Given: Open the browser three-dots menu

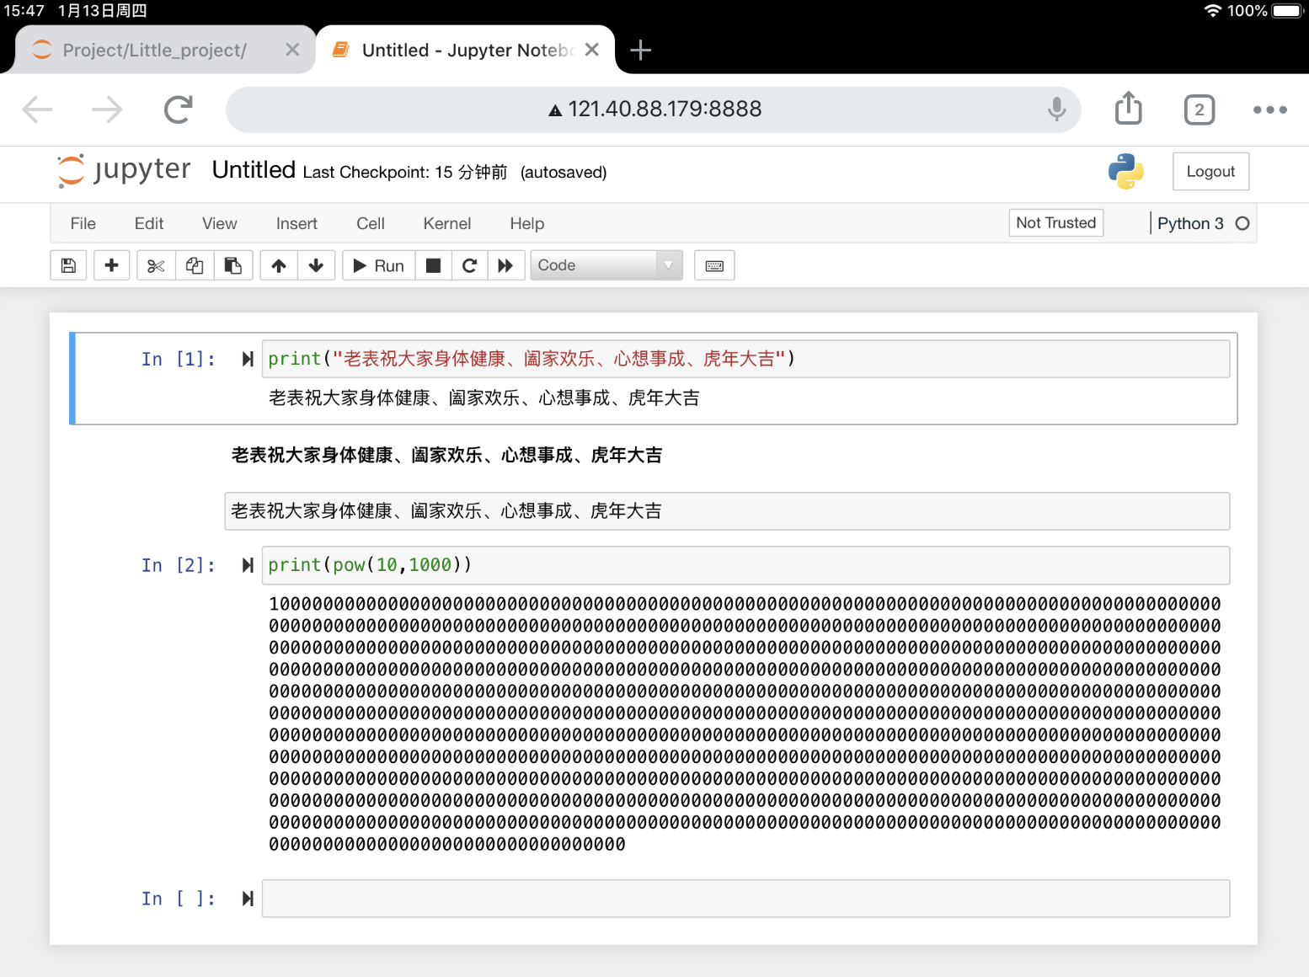Looking at the screenshot, I should (x=1269, y=109).
